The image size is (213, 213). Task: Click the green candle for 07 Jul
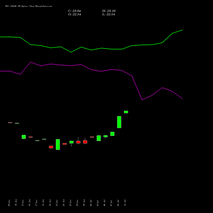coord(112,134)
